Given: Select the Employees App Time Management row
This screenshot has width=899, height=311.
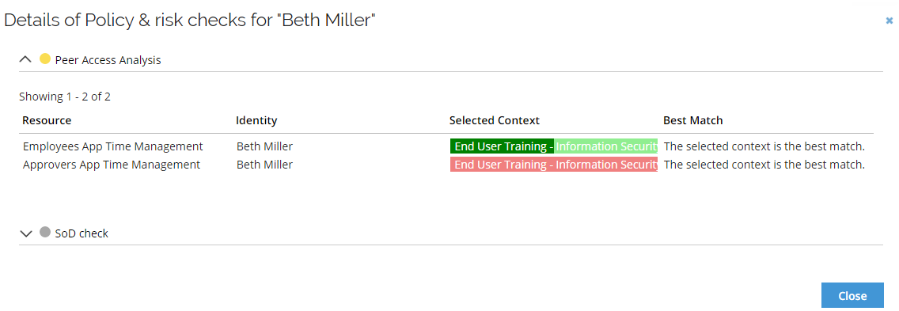Looking at the screenshot, I should coord(446,146).
